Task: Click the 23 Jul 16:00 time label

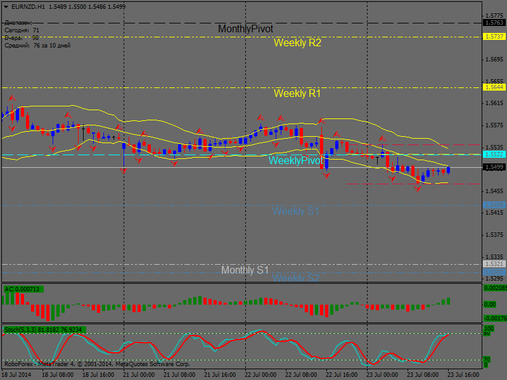Action: point(463,375)
